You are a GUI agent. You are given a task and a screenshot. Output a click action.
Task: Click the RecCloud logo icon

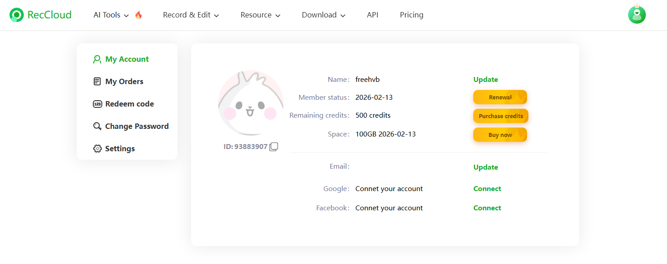[x=17, y=15]
